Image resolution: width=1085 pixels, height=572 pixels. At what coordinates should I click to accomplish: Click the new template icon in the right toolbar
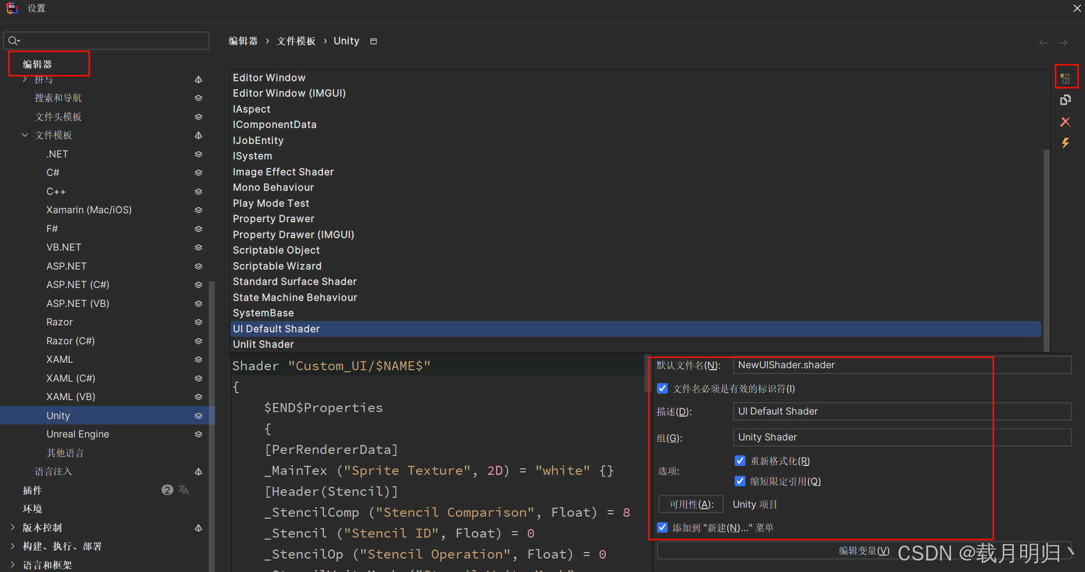tap(1066, 78)
